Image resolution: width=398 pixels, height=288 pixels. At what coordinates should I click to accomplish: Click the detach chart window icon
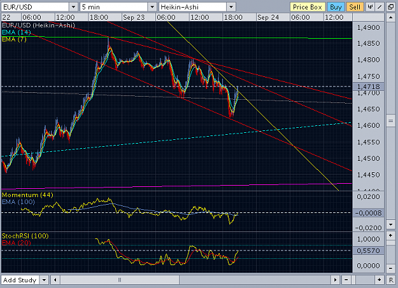390,7
